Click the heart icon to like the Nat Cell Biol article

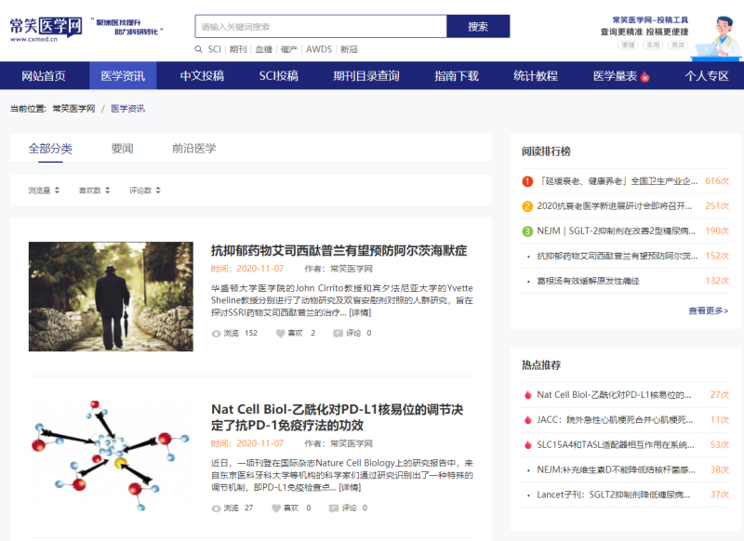click(275, 508)
